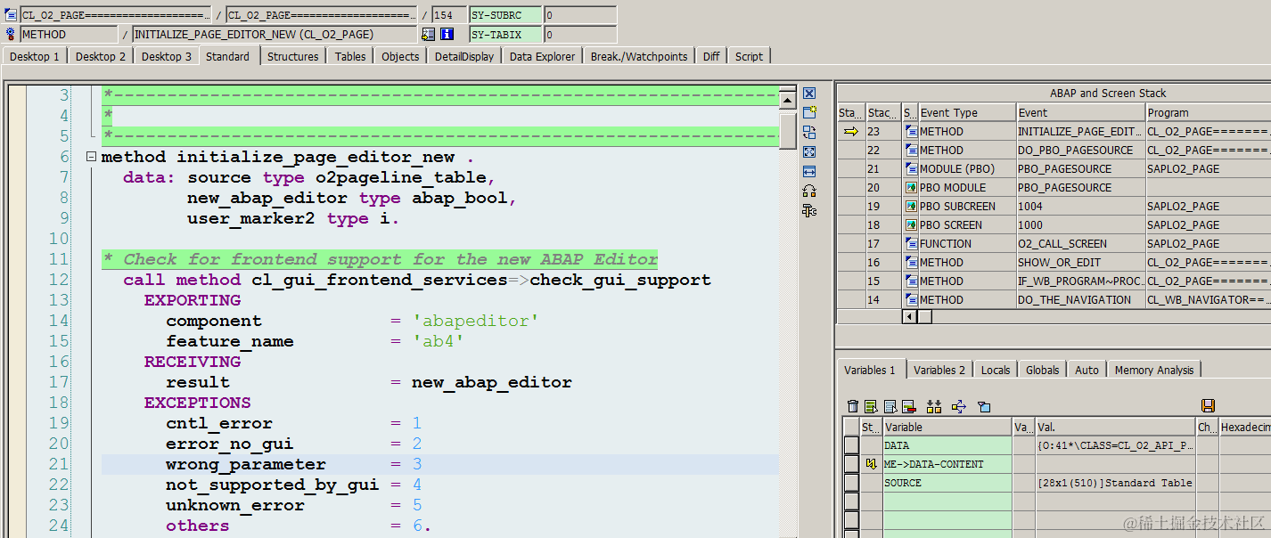This screenshot has height=538, width=1271.
Task: Click the screen icon in the PBO MODULE stack row
Action: tap(910, 187)
